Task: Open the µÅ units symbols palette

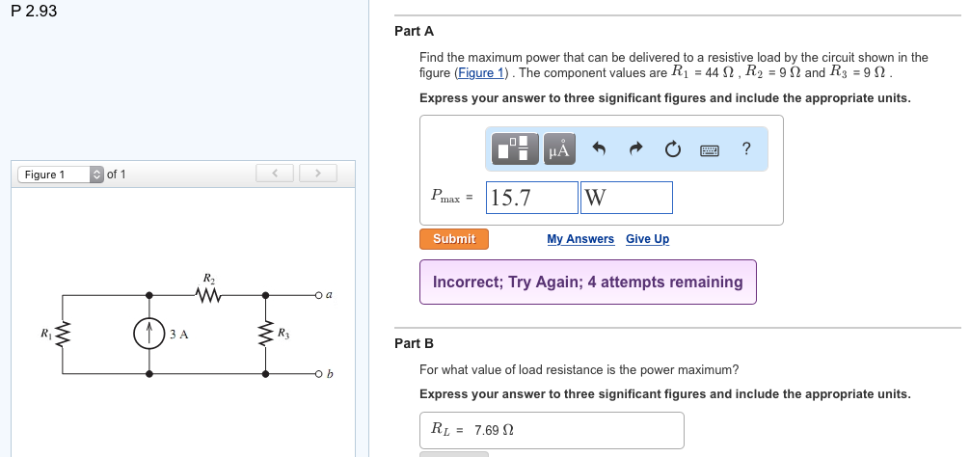Action: tap(559, 149)
